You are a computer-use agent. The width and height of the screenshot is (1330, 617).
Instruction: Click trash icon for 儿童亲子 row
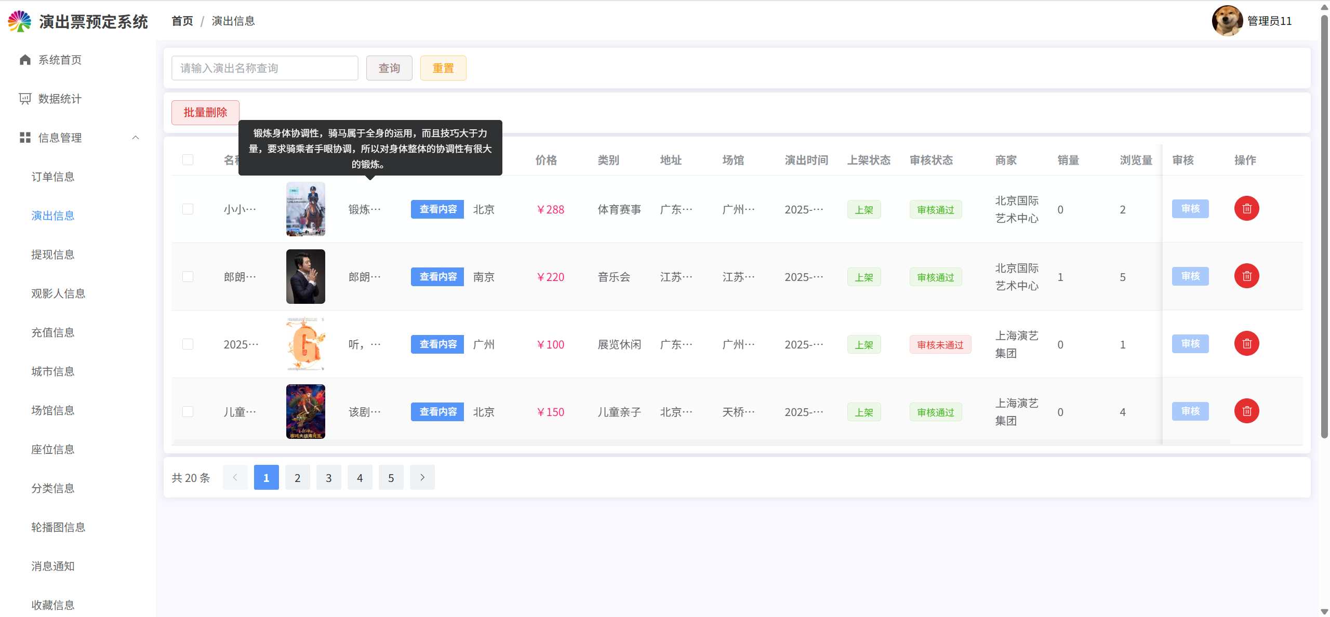click(1246, 411)
